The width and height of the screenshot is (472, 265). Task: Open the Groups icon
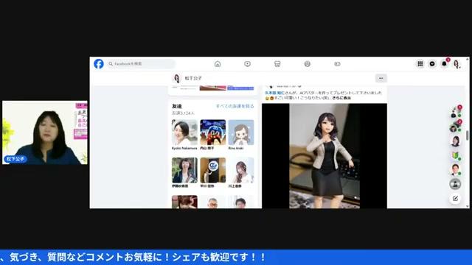pos(308,64)
